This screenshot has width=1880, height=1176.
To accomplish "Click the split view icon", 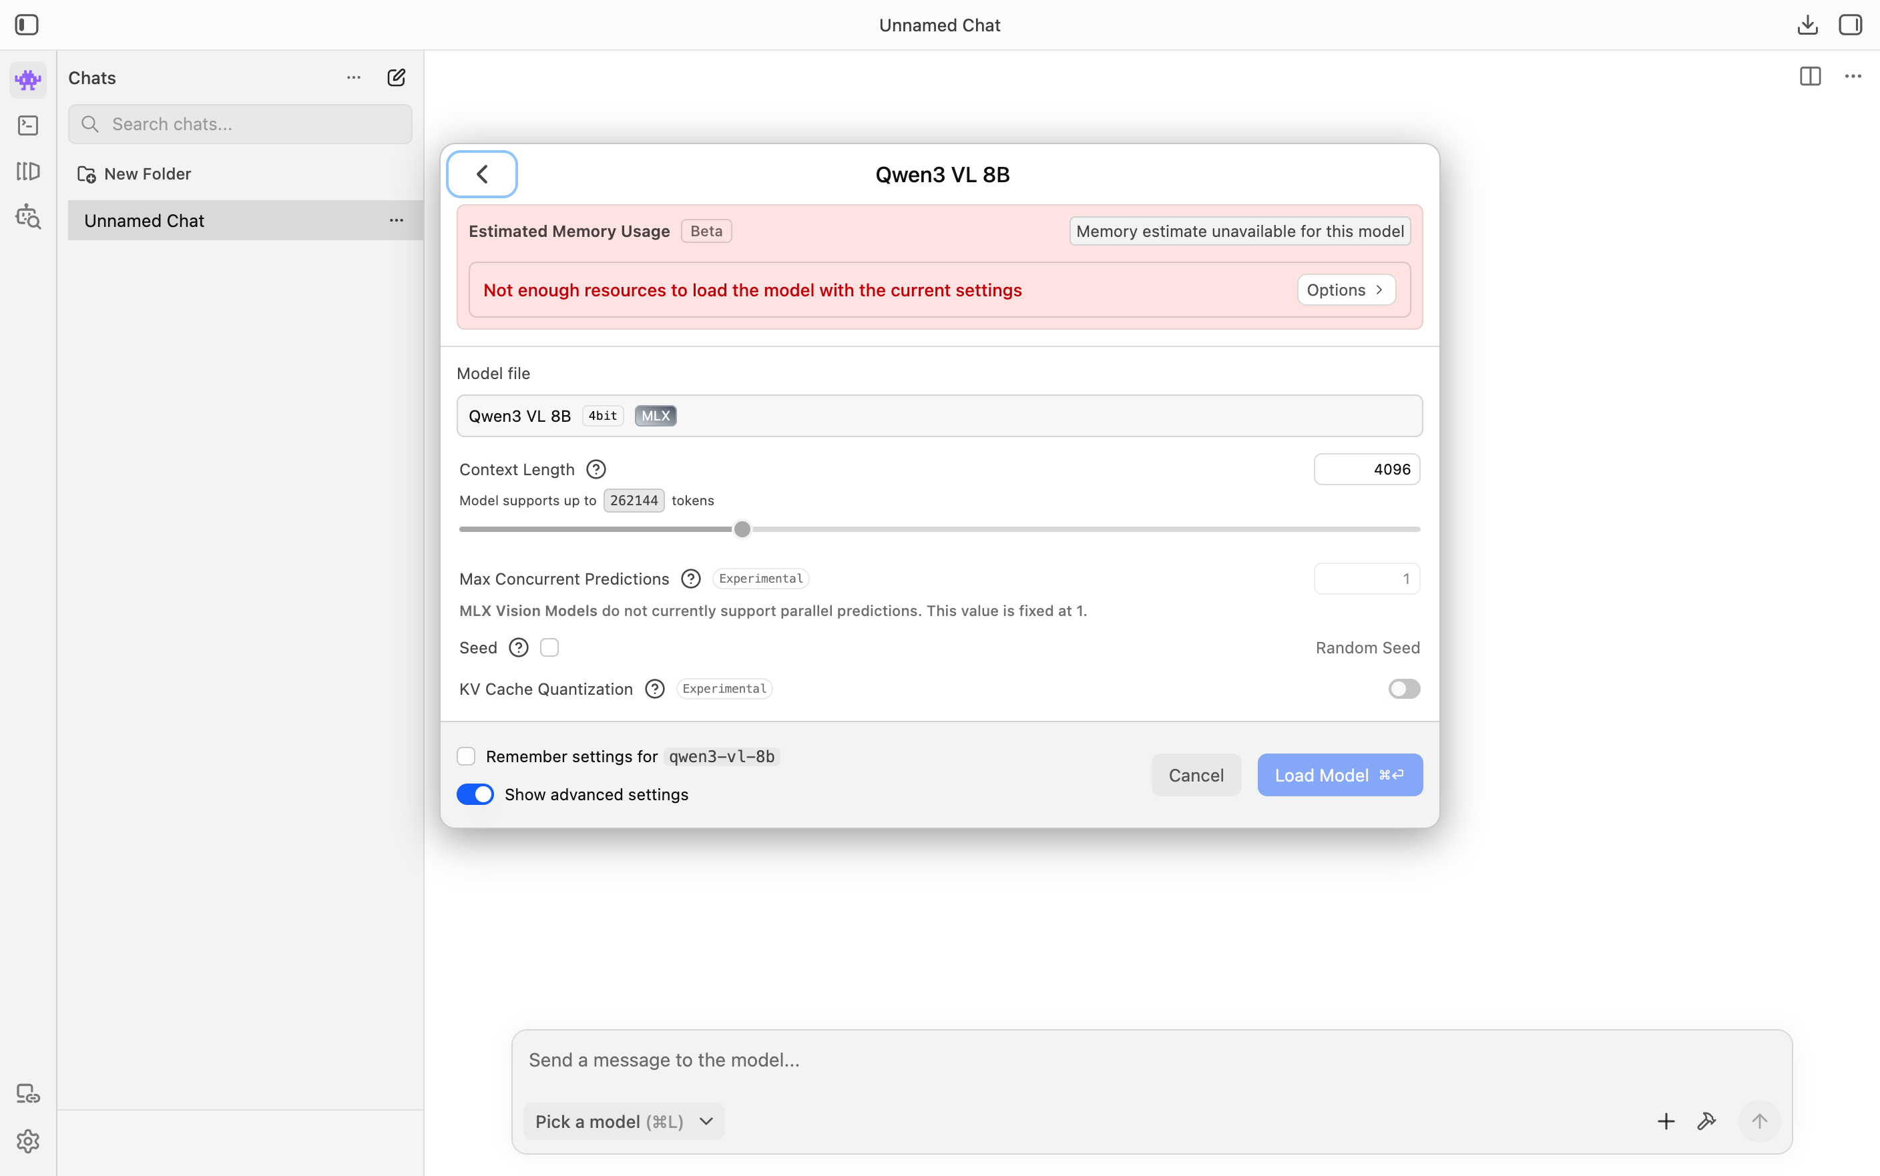I will click(1810, 76).
